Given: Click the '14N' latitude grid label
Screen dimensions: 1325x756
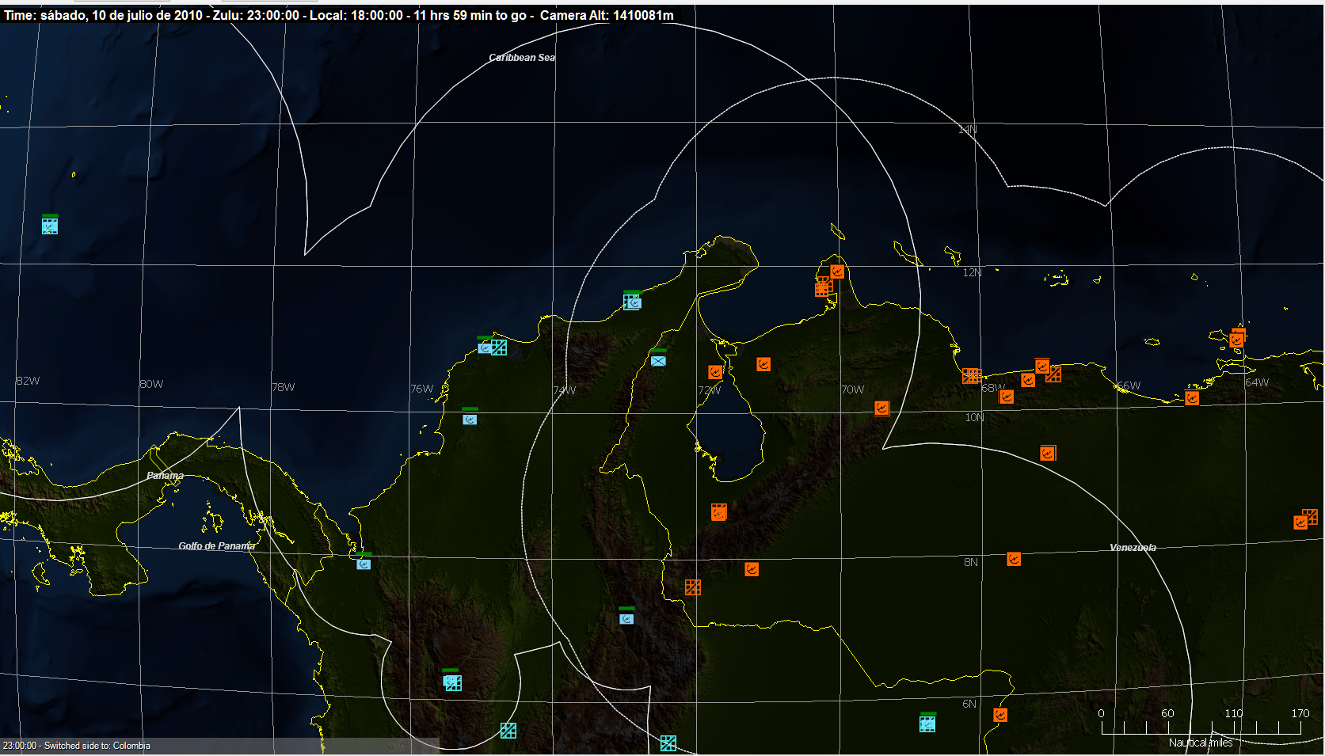Looking at the screenshot, I should [968, 129].
